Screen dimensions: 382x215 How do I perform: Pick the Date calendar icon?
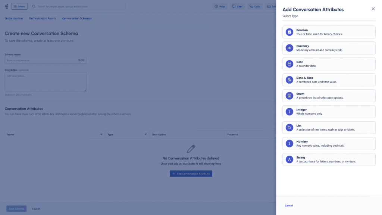pyautogui.click(x=289, y=64)
